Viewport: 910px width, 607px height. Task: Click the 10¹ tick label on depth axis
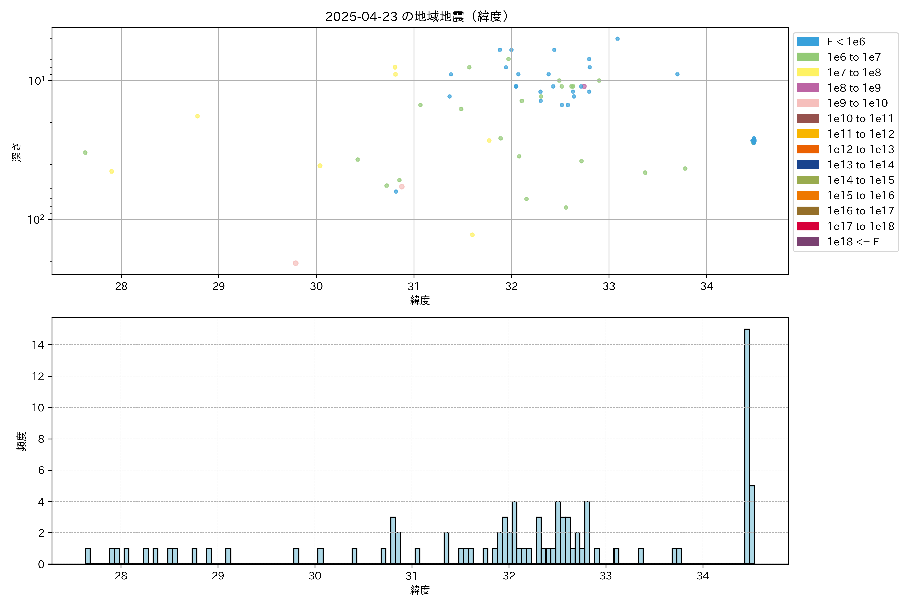(x=36, y=80)
